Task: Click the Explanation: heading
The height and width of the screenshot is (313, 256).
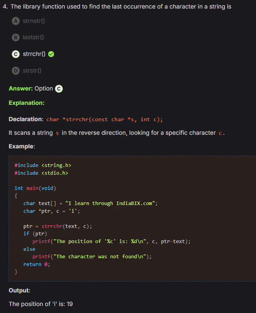Action: (x=26, y=103)
